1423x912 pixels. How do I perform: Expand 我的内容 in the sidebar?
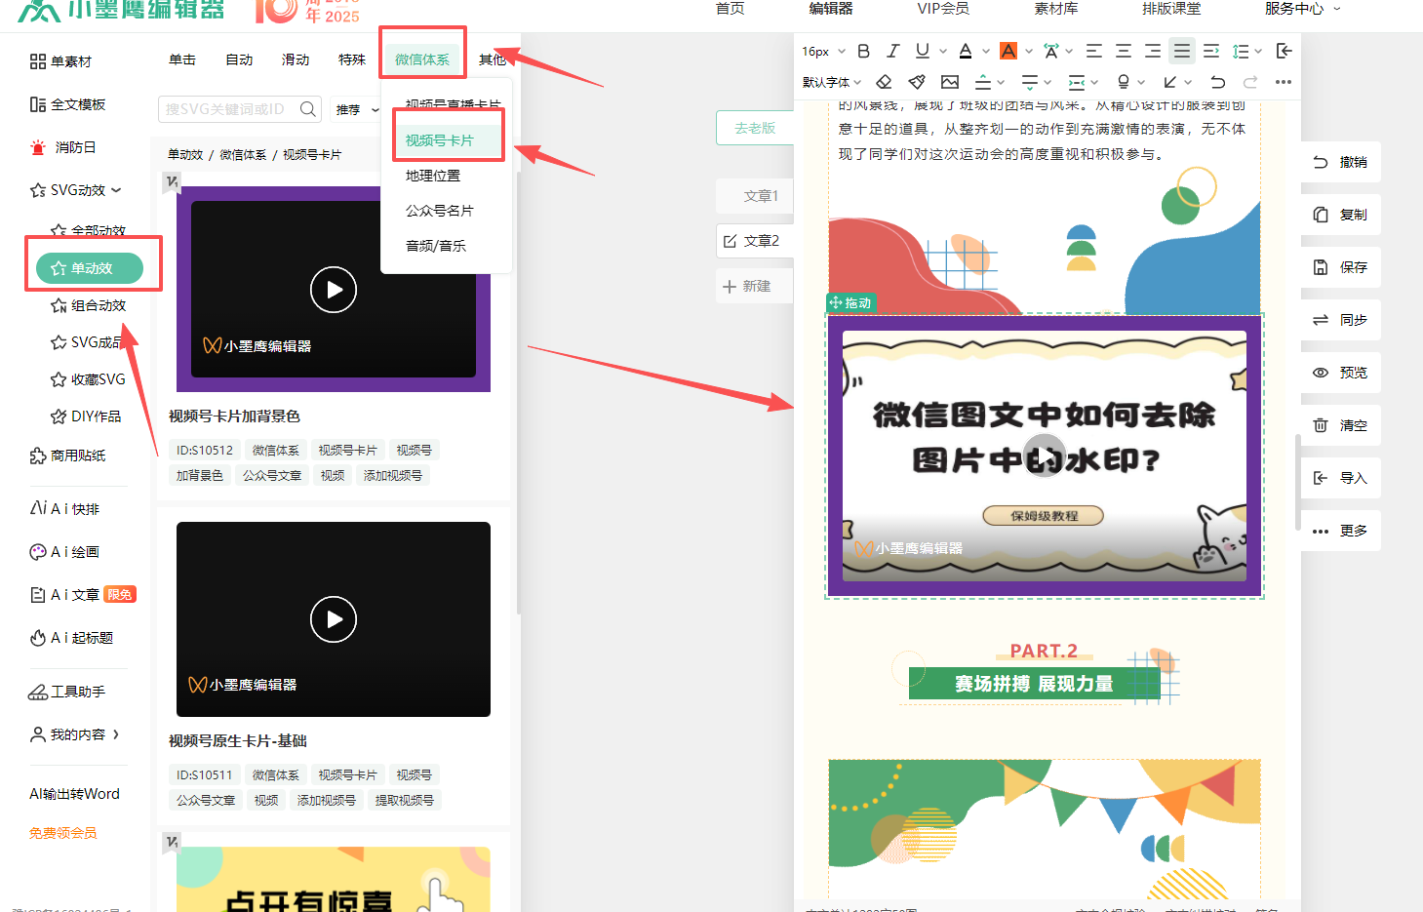point(76,734)
